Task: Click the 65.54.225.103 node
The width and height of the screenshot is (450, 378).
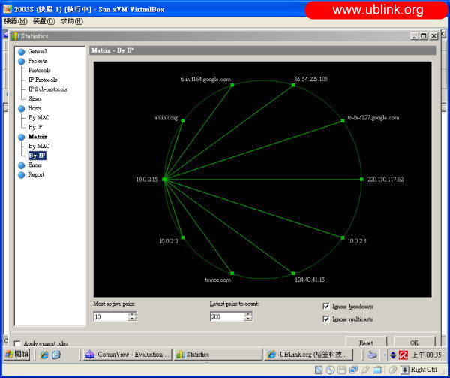Action: 293,85
